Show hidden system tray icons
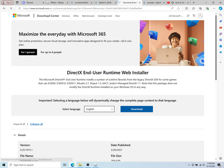This screenshot has height=168, width=224. point(189,165)
